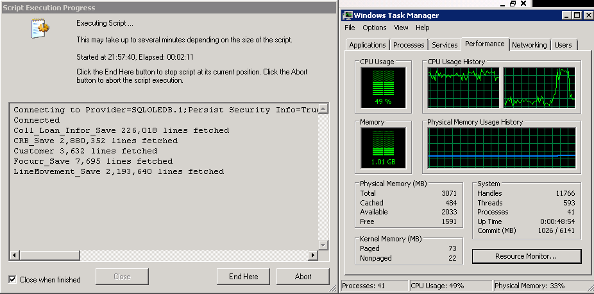
Task: Click the script document icon in progress dialog
Action: 40,28
